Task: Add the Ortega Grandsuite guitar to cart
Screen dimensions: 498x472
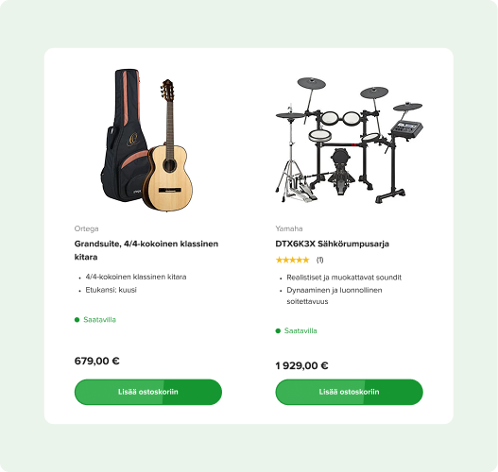Action: point(148,392)
